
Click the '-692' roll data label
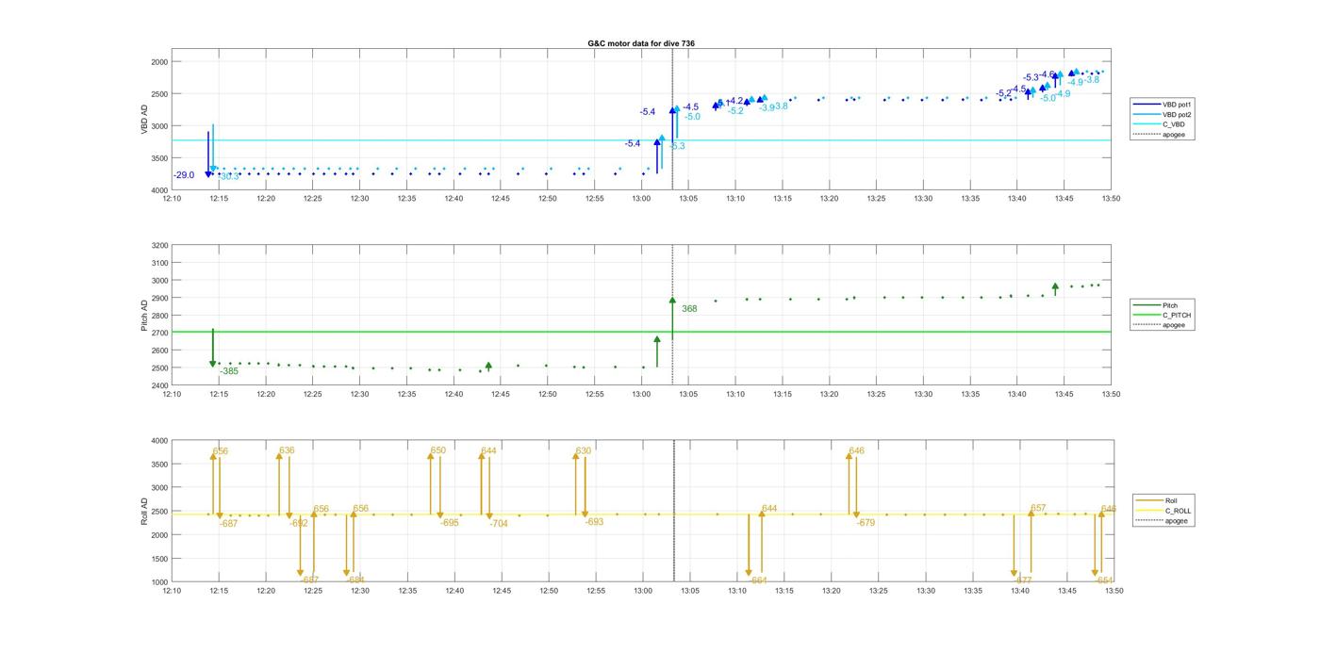pos(299,523)
